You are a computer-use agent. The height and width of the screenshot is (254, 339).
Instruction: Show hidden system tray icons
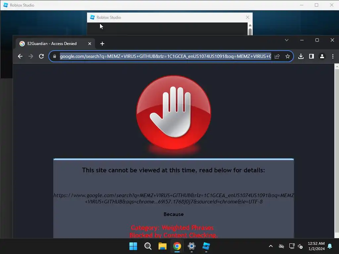click(271, 246)
